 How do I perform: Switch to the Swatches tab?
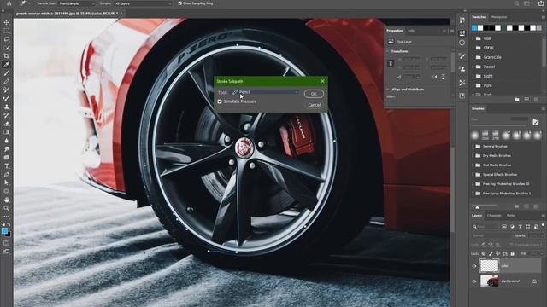tap(479, 17)
